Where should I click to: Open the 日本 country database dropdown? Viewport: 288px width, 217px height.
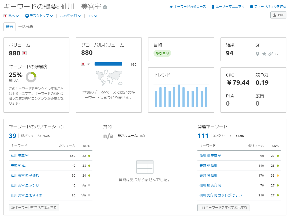tap(11, 16)
